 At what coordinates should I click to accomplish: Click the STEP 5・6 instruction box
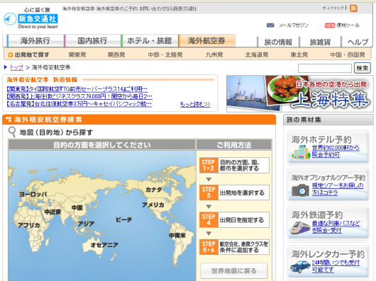(x=234, y=247)
